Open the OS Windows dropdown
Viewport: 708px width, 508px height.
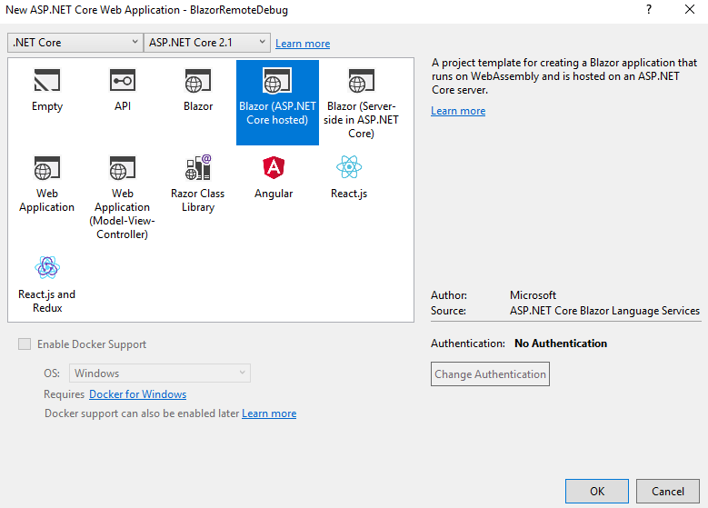[x=160, y=374]
